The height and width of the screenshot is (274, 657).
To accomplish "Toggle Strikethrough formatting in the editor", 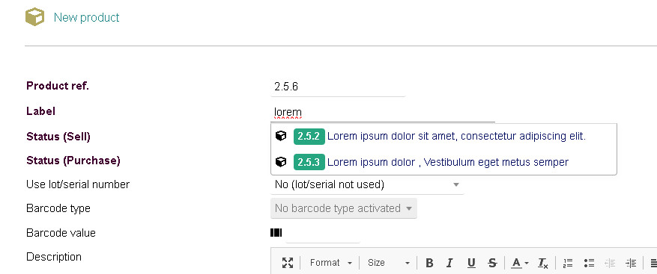I will [x=492, y=263].
